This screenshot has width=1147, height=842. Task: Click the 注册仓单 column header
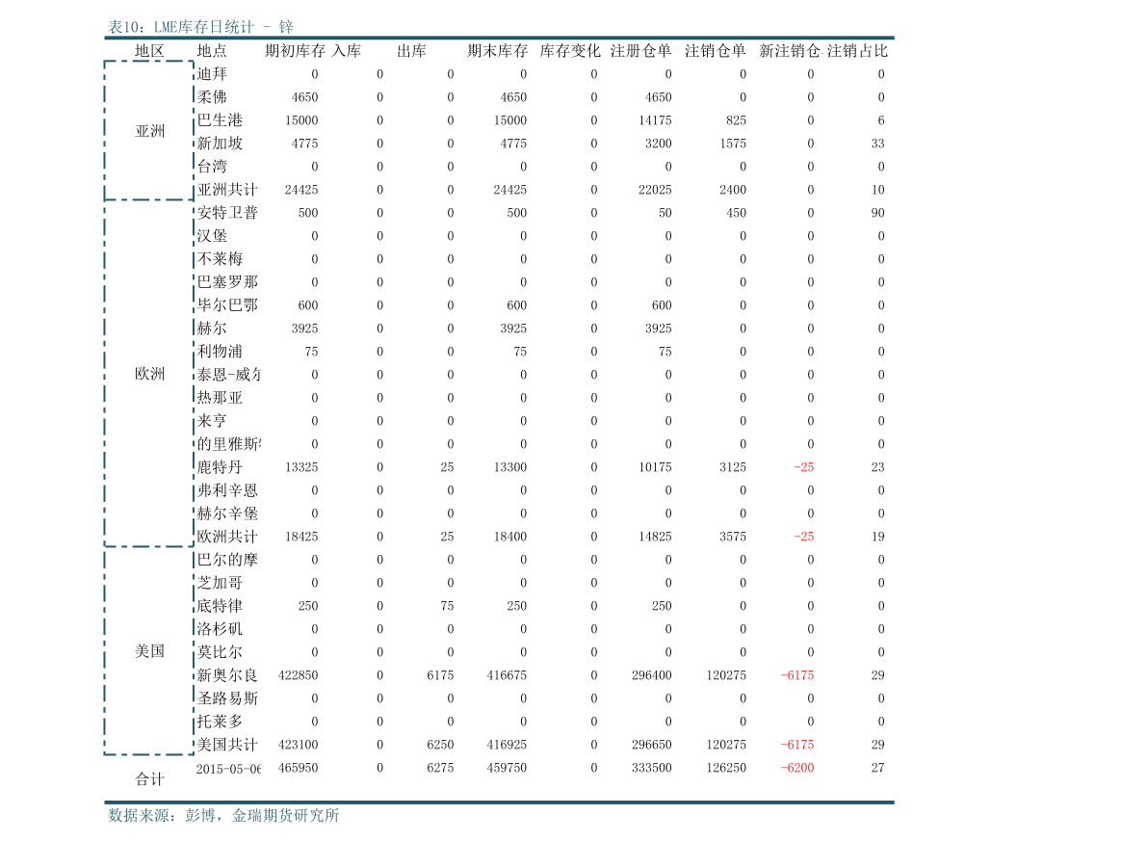coord(640,50)
